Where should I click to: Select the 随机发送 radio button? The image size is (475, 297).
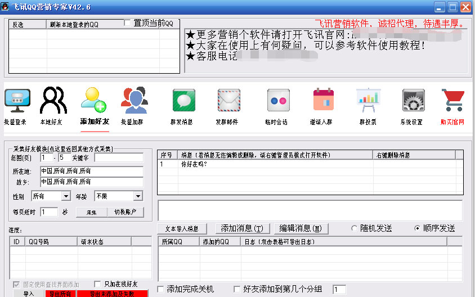coord(354,228)
